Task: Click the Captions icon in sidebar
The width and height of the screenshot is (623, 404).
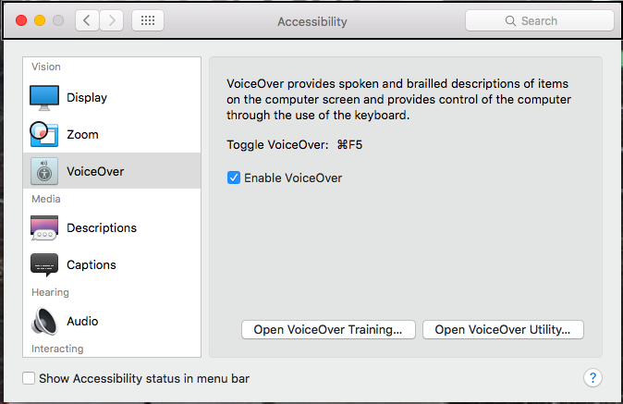Action: tap(44, 265)
